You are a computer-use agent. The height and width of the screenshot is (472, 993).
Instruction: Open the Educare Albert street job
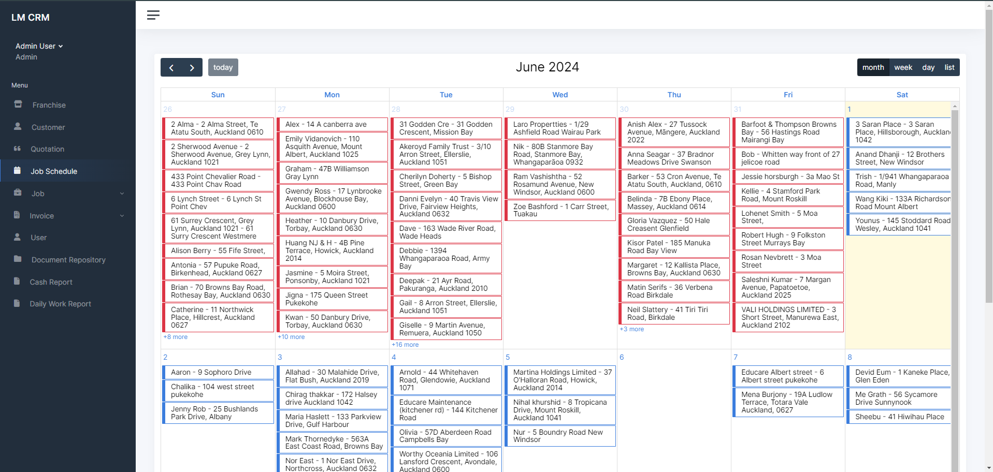tap(788, 376)
